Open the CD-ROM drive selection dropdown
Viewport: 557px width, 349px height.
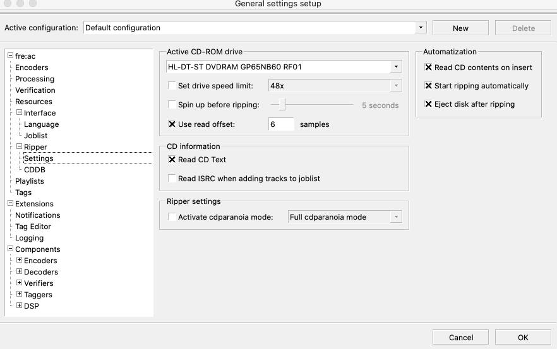coord(396,67)
